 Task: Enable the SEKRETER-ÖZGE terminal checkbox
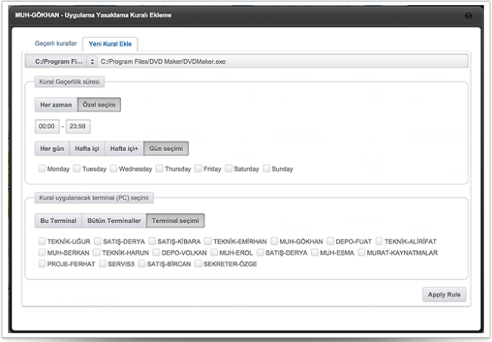[198, 264]
